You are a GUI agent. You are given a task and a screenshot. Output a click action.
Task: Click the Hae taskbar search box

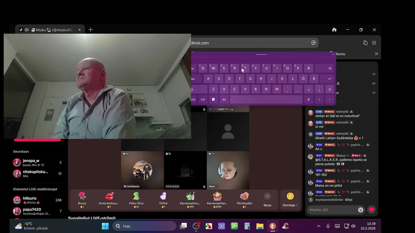coord(144,226)
